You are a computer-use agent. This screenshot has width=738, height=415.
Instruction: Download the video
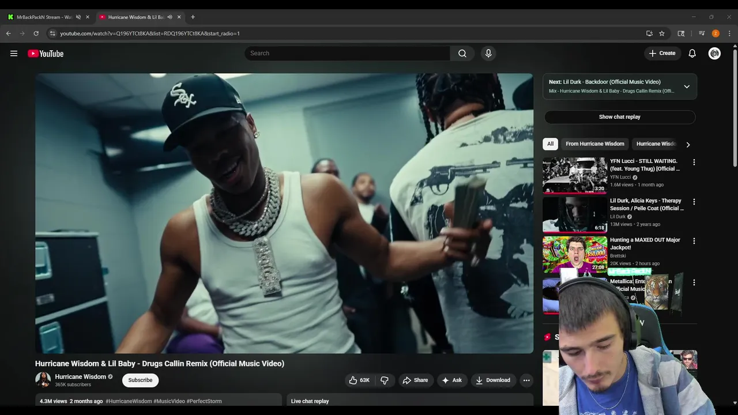click(493, 380)
